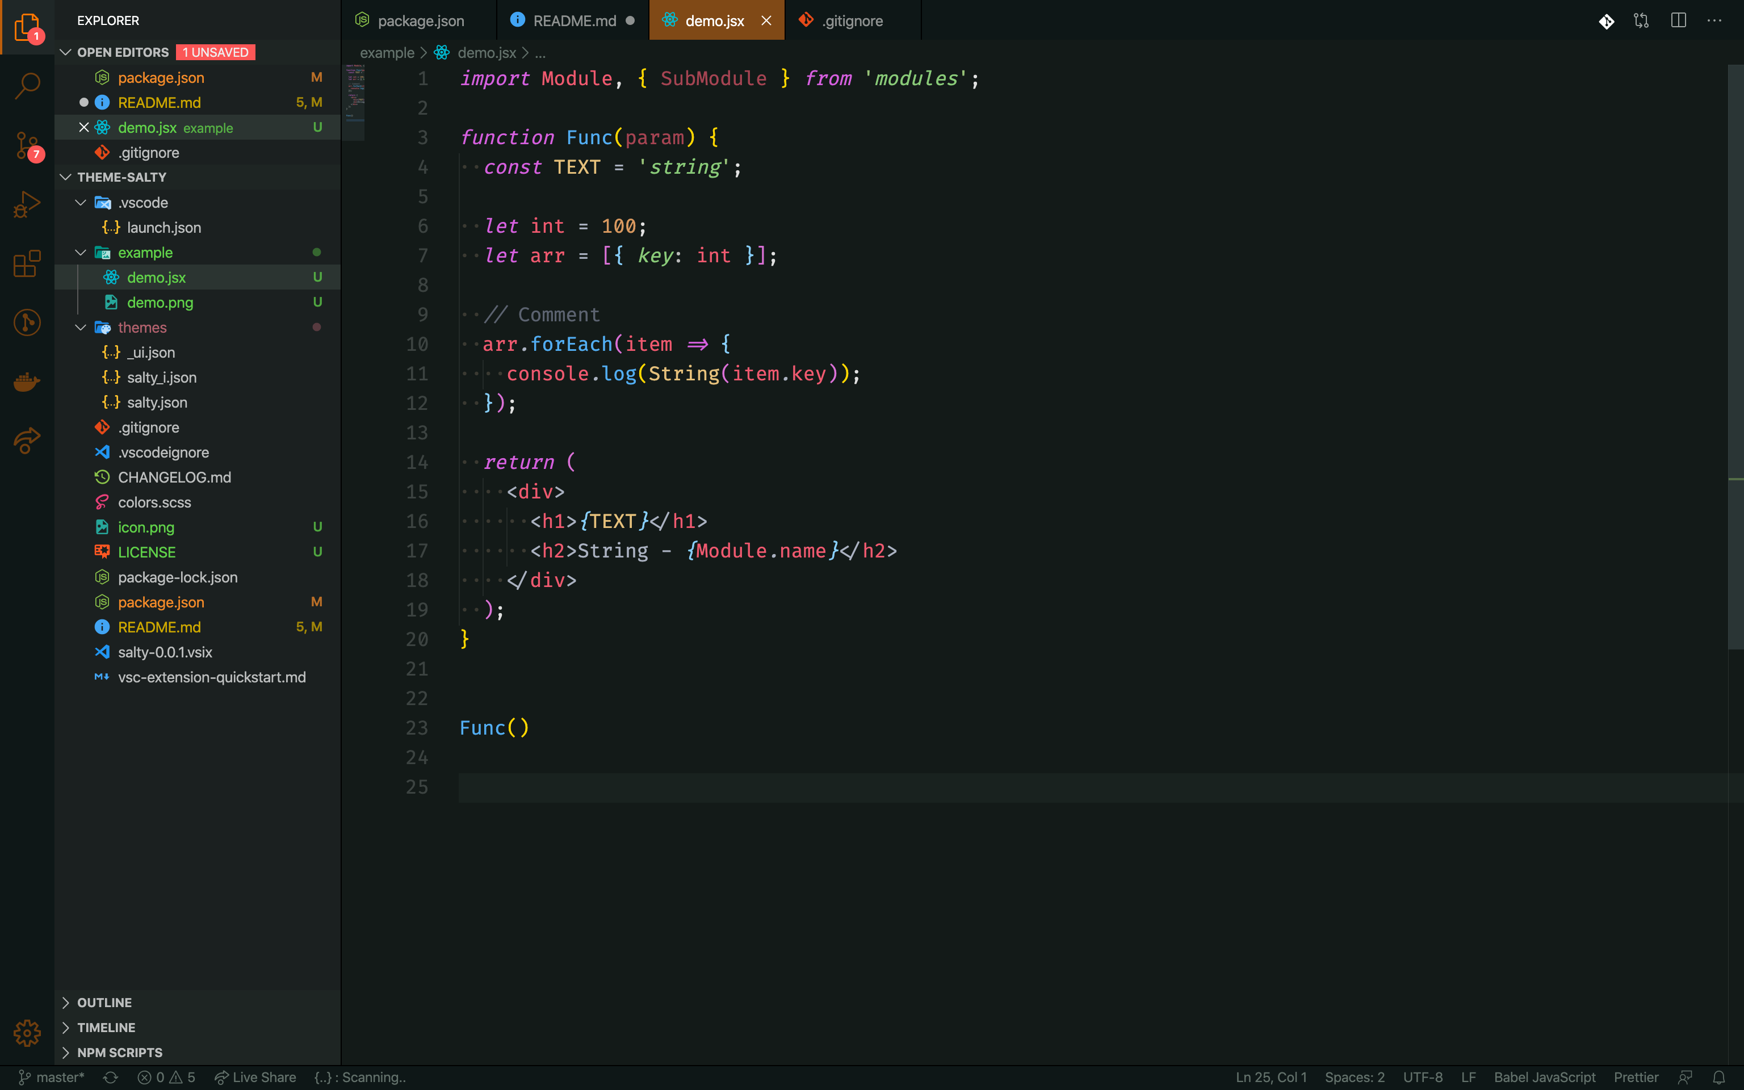Close the demo.jsx editor tab
Viewport: 1744px width, 1090px height.
pyautogui.click(x=766, y=20)
